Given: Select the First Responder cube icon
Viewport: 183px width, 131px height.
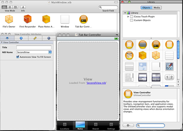Looking at the screenshot, I should pyautogui.click(x=28, y=19).
